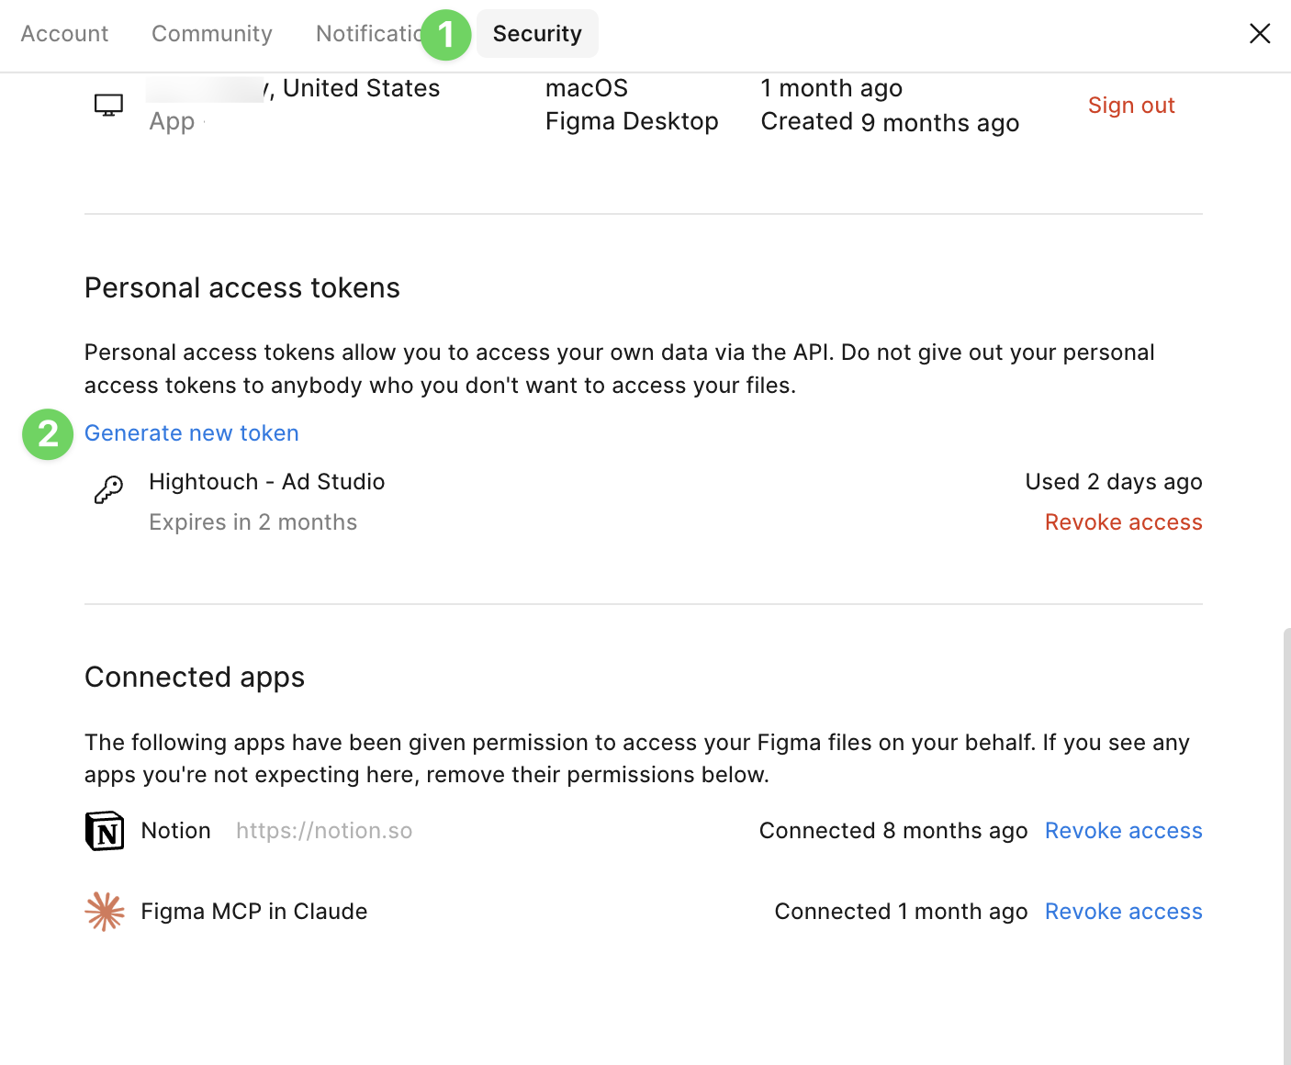Select the Hightouch - Ad Studio token name
Viewport: 1291px width, 1065px height.
(x=267, y=482)
